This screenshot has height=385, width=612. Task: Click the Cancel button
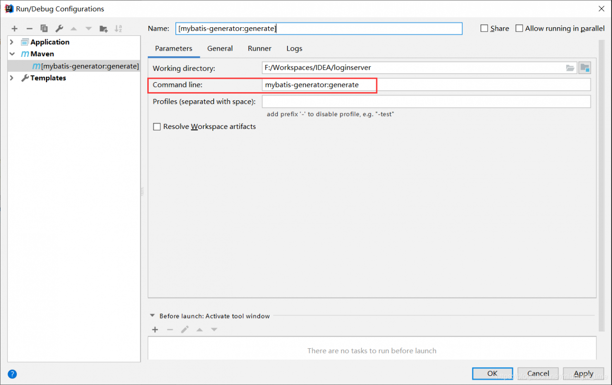point(538,374)
